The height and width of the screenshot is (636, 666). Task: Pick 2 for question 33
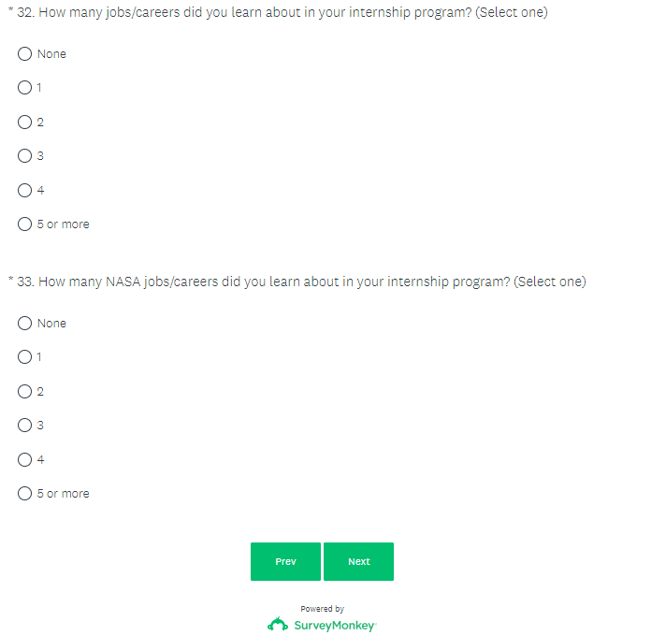pyautogui.click(x=25, y=392)
